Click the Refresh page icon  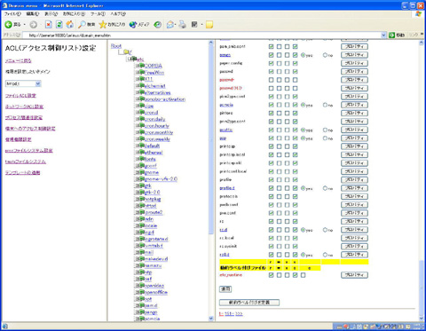tap(59, 25)
